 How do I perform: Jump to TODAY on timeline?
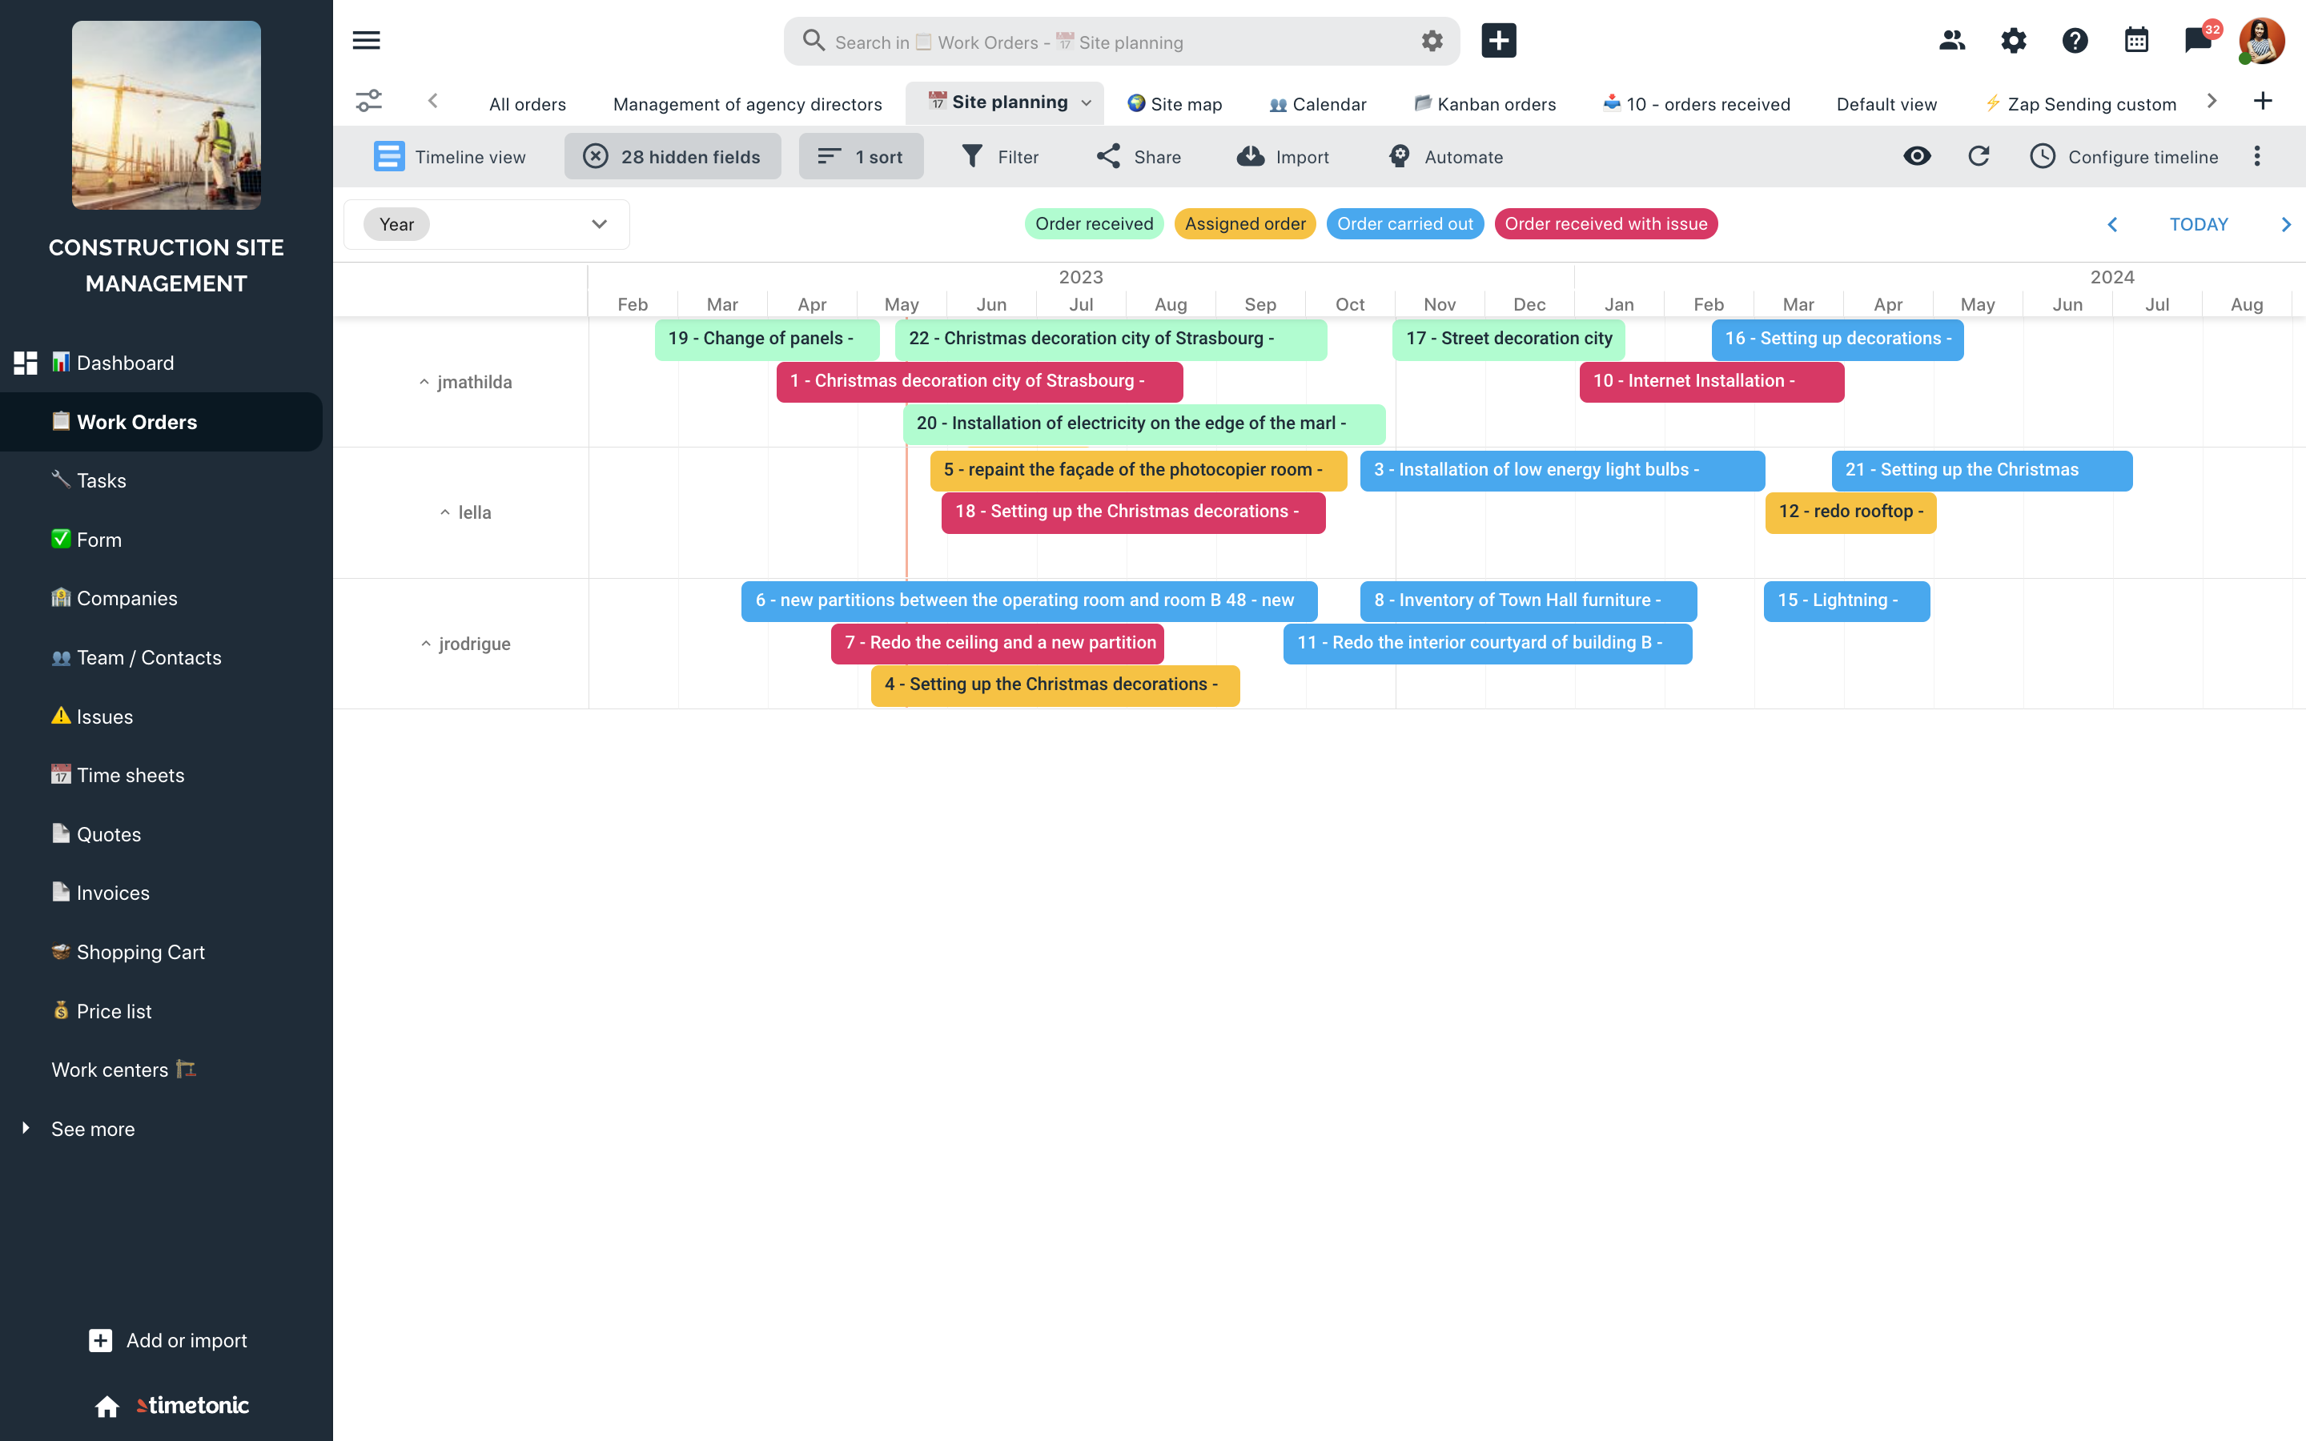(2199, 225)
